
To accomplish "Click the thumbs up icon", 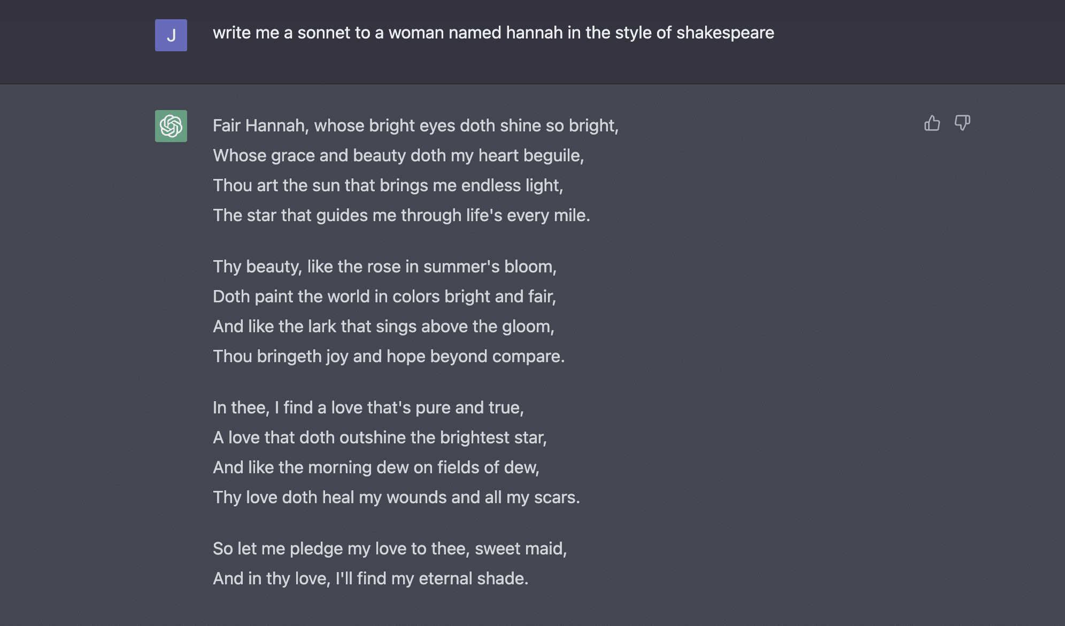I will point(932,123).
